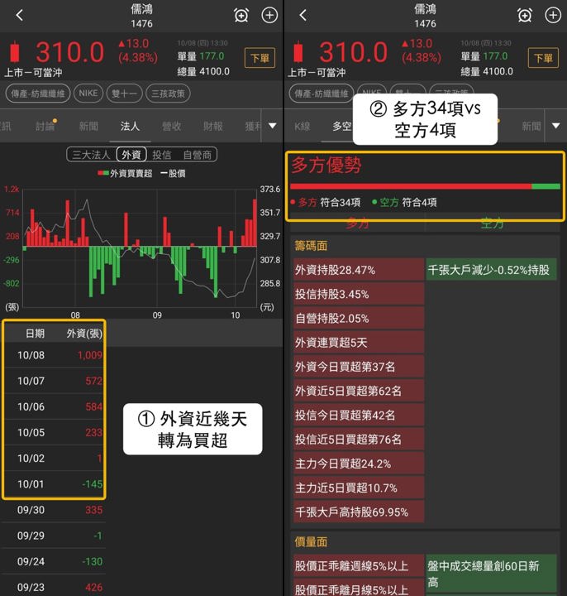The image size is (567, 596).
Task: Tap 投信持股3.45% item
Action: tap(358, 294)
